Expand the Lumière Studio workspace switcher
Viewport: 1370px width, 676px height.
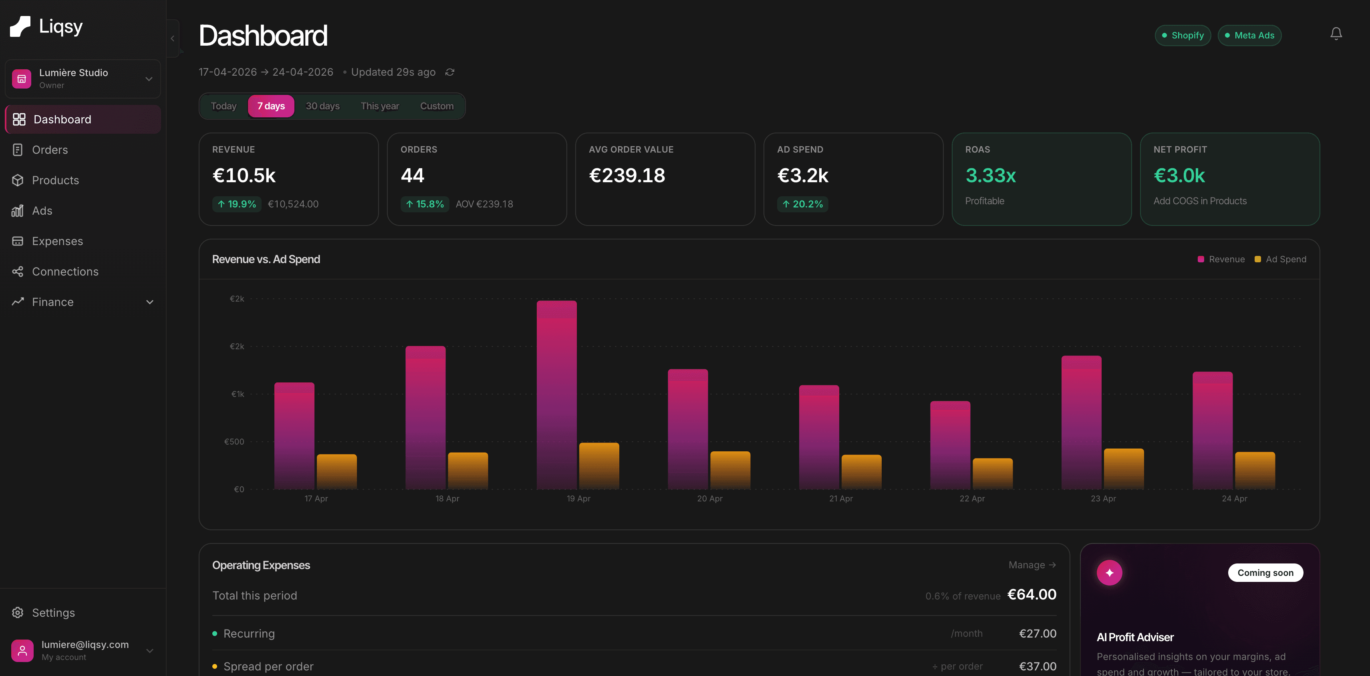pos(83,78)
